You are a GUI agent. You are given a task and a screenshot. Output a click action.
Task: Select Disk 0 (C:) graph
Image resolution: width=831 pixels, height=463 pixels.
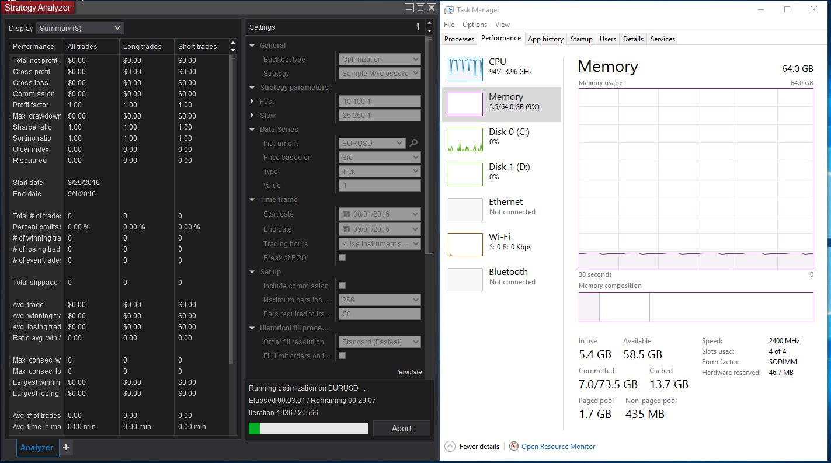point(465,140)
